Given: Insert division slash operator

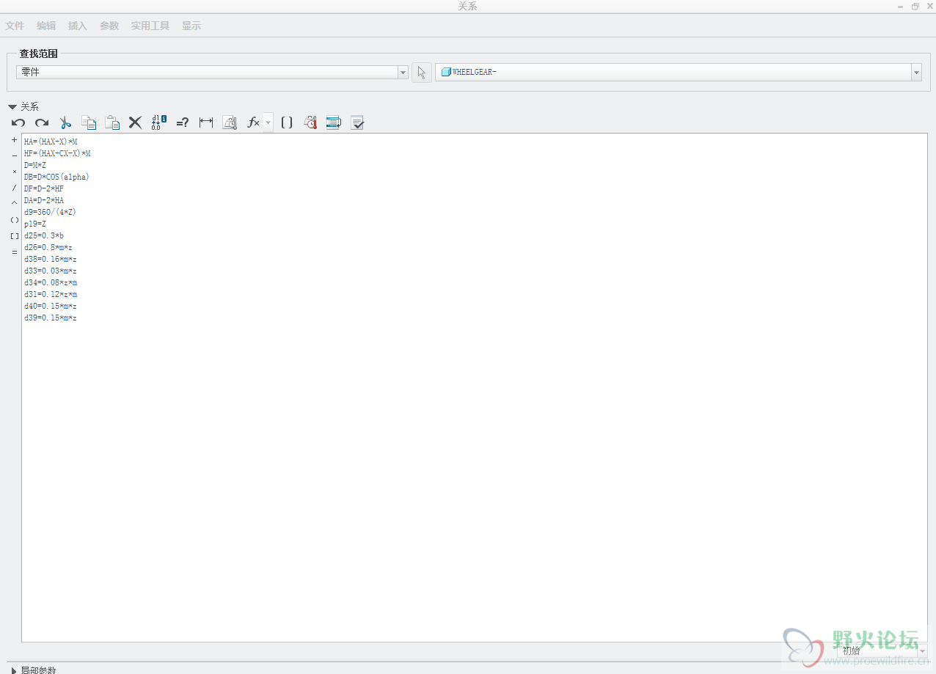Looking at the screenshot, I should (x=14, y=188).
